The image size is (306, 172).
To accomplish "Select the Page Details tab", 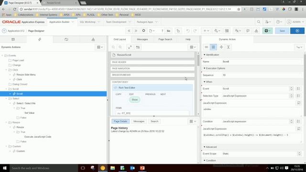I will (x=120, y=121).
